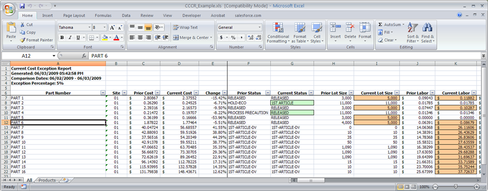This screenshot has height=191, width=488.
Task: Open the Clear dropdown
Action: pos(387,40)
